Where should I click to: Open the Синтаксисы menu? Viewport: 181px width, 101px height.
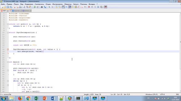(39, 4)
